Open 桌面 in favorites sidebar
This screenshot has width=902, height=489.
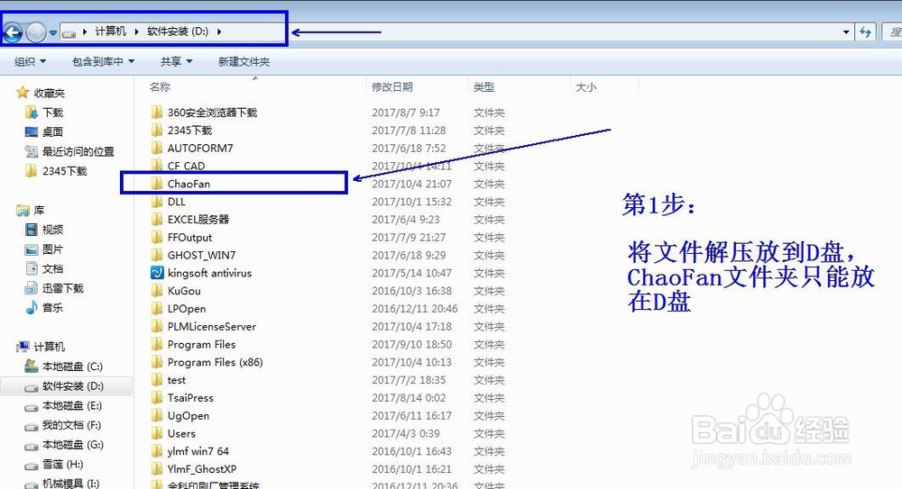tap(52, 131)
